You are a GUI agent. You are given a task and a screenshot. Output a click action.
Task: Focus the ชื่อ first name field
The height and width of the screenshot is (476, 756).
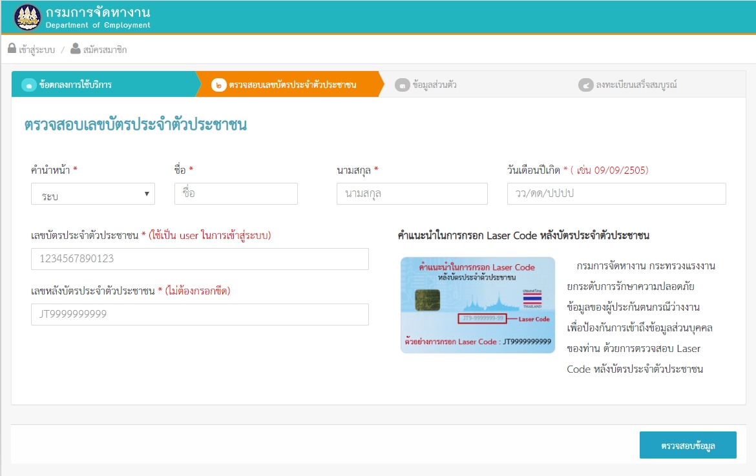tap(236, 194)
